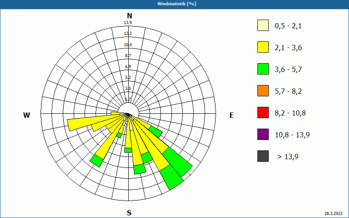Click the W compass label
Viewport: 349px width, 218px height.
(x=27, y=115)
